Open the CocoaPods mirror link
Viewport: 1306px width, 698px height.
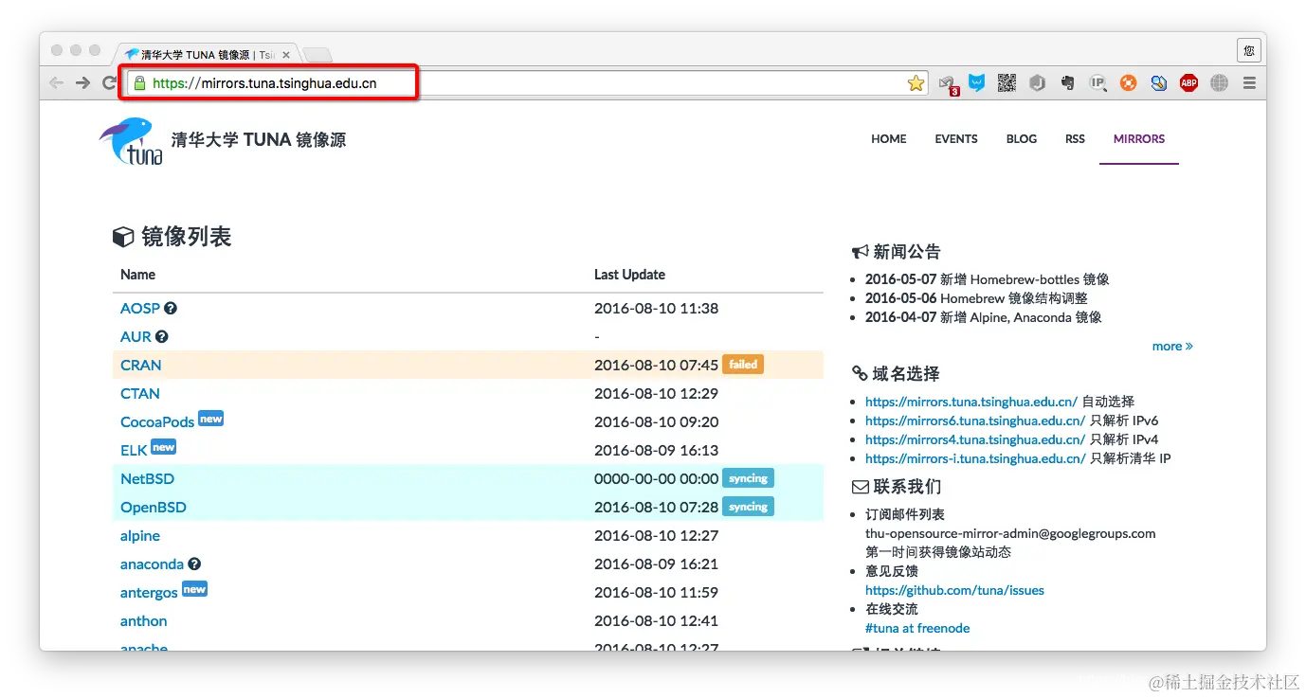click(x=157, y=421)
